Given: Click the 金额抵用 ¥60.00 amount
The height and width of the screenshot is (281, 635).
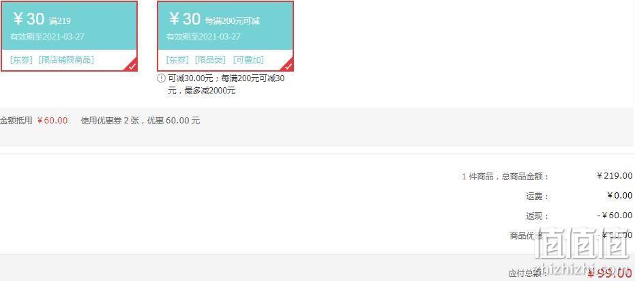Looking at the screenshot, I should point(53,121).
